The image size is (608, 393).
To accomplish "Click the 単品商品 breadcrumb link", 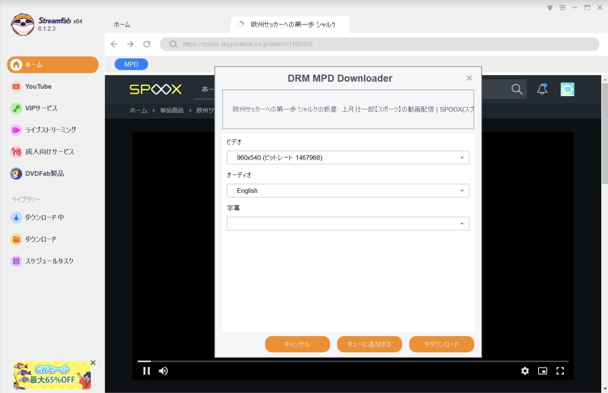I will (x=172, y=110).
